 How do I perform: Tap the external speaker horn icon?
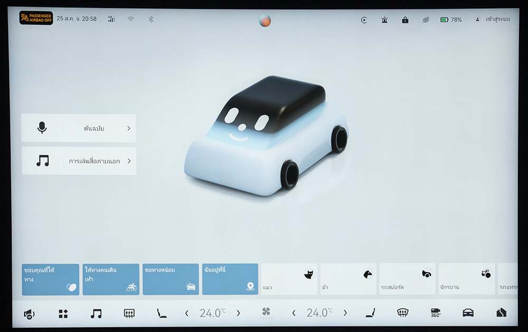[x=29, y=314]
